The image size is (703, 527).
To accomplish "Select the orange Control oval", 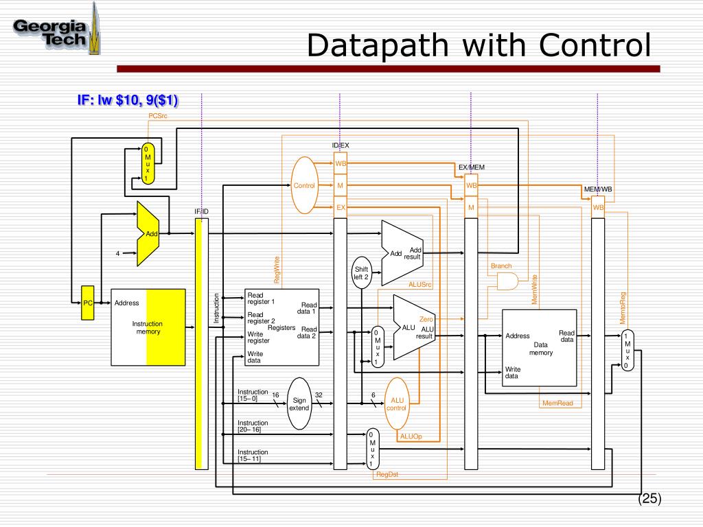I will point(304,185).
